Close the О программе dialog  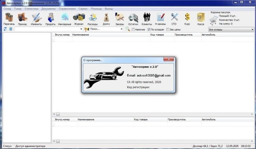click(x=169, y=60)
